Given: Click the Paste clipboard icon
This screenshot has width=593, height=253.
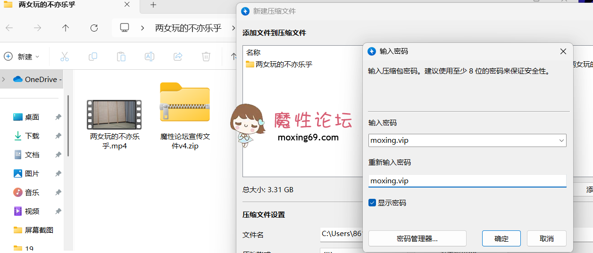Looking at the screenshot, I should click(121, 57).
